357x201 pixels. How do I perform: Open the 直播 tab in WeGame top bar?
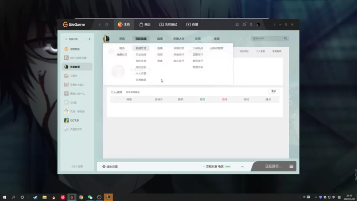tap(192, 25)
